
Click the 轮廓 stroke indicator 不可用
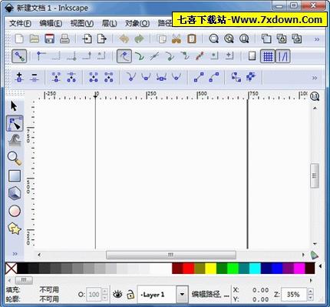(49, 299)
